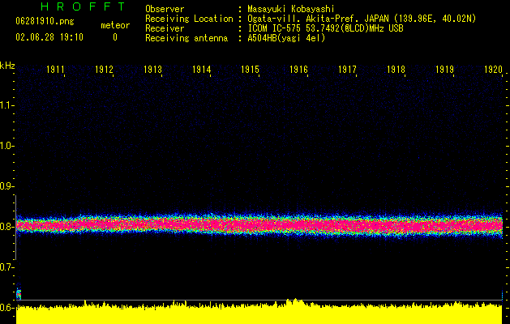The image size is (510, 324).
Task: Select the 02.06.28 19:10 timestamp
Action: point(49,37)
